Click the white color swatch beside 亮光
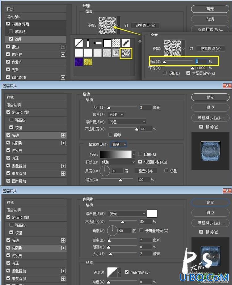 (x=152, y=214)
